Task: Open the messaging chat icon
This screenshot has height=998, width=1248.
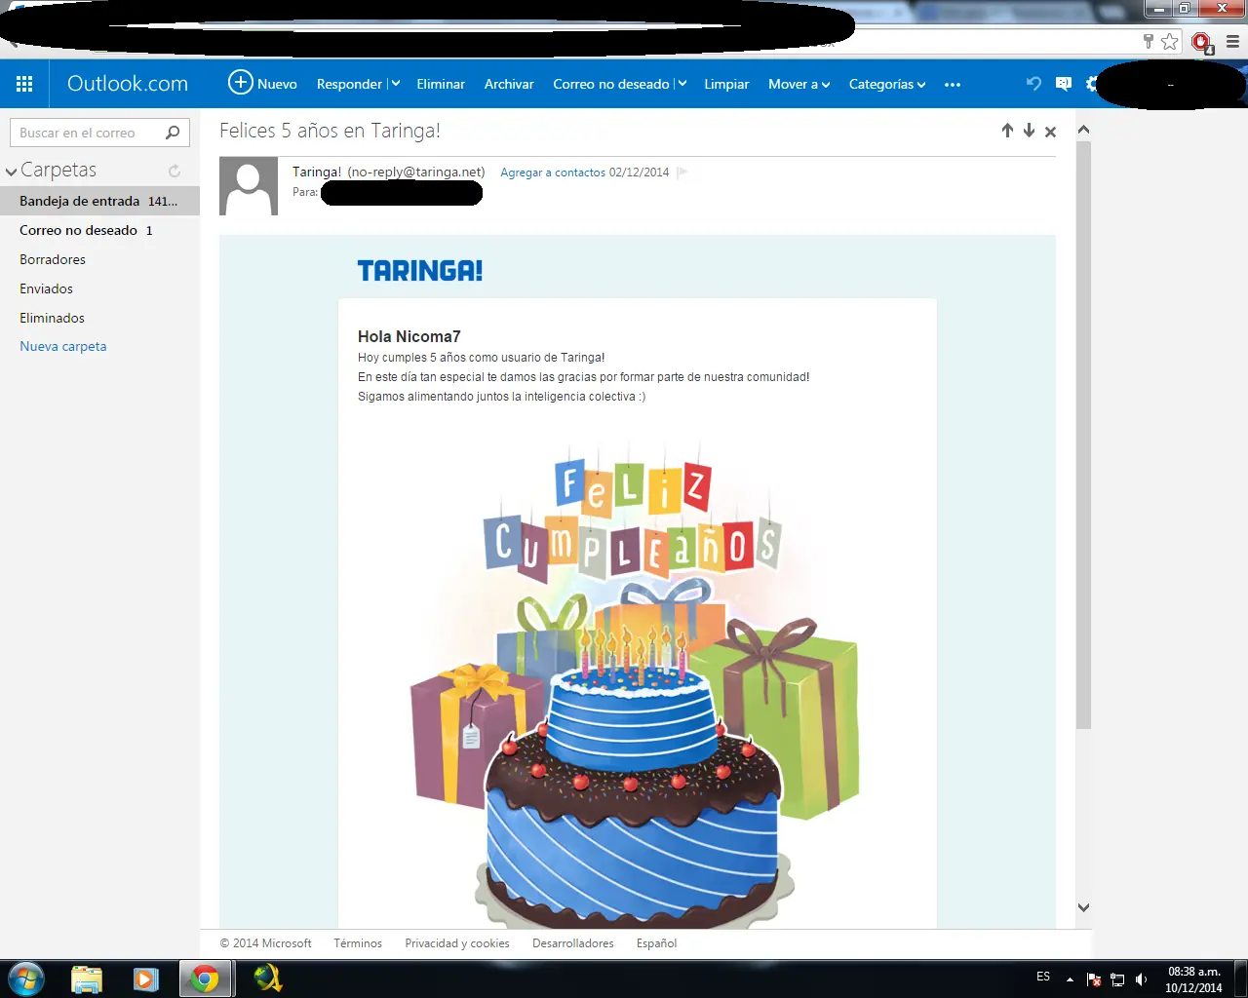Action: (1064, 84)
